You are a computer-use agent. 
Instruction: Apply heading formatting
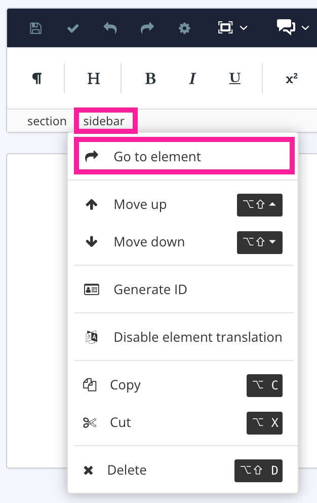[x=93, y=78]
